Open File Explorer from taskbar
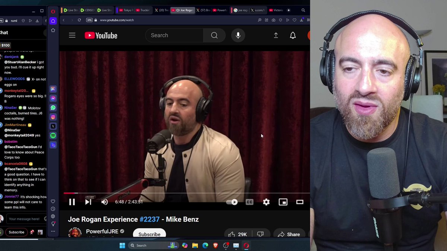The width and height of the screenshot is (447, 251). [x=195, y=245]
